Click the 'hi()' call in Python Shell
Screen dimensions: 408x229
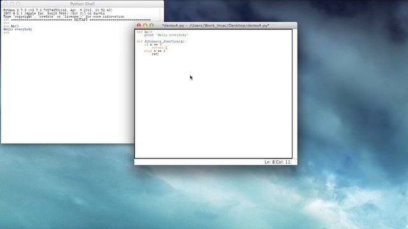[x=15, y=26]
